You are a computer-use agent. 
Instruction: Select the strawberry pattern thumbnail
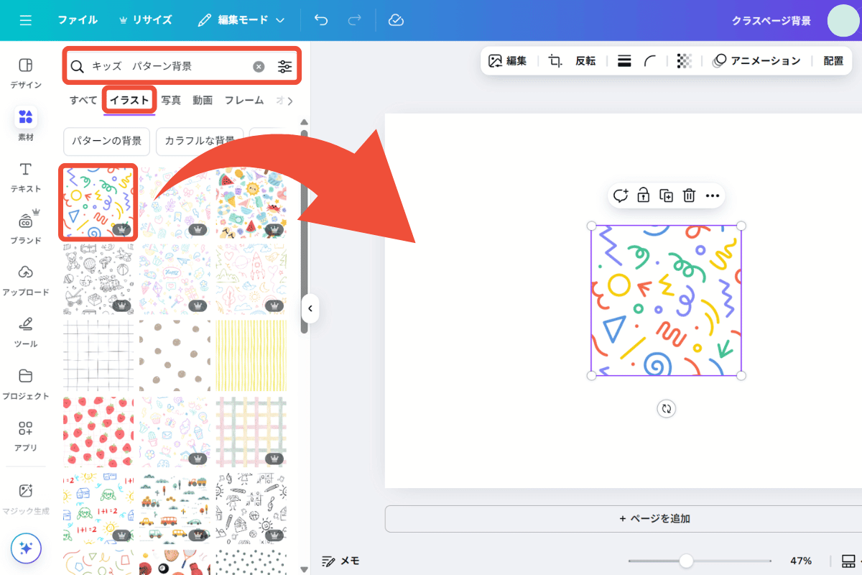(98, 431)
